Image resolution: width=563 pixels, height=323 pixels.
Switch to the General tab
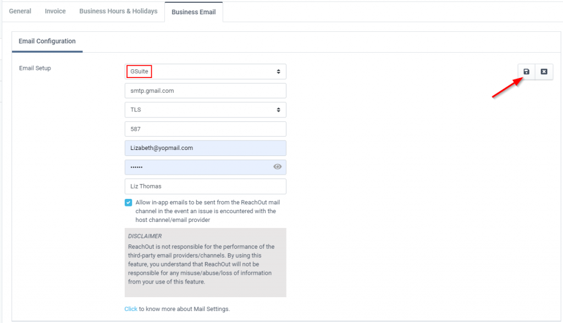20,11
